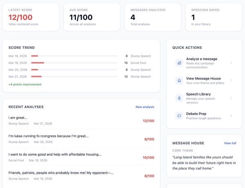This screenshot has width=245, height=188.
Task: Click 'Social Post · Mar 19, 2026' under affordable housing
Action: (28, 160)
